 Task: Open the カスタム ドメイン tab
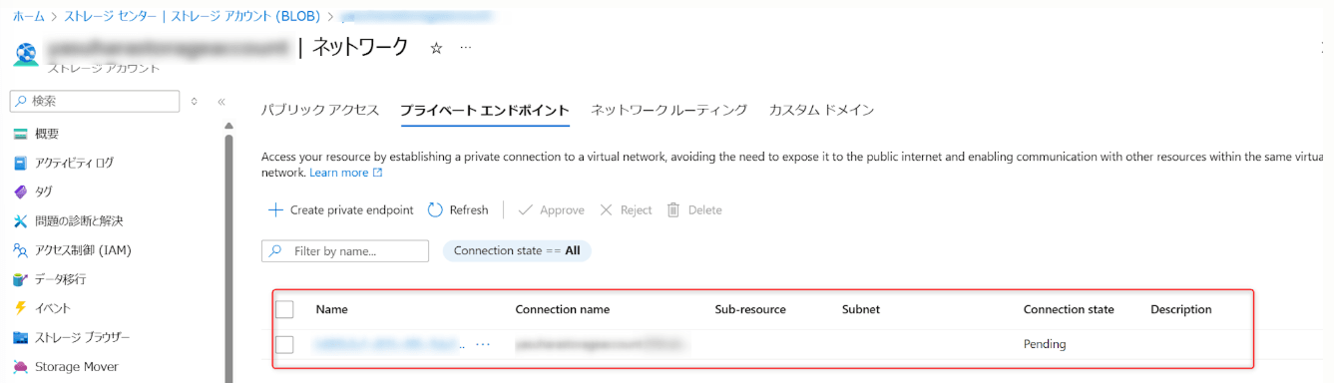pos(821,110)
